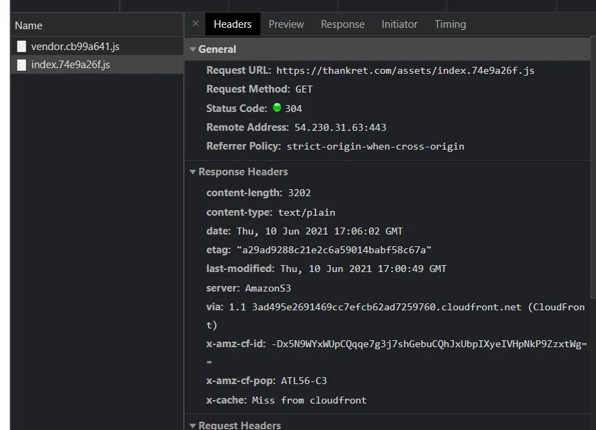Select index.74e9a26f.js request

coord(70,65)
